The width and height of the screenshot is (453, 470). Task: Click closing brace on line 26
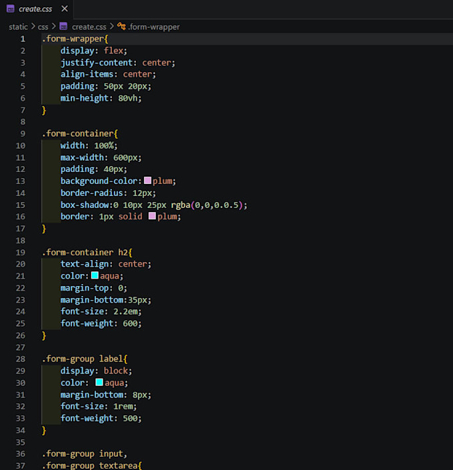tap(44, 336)
